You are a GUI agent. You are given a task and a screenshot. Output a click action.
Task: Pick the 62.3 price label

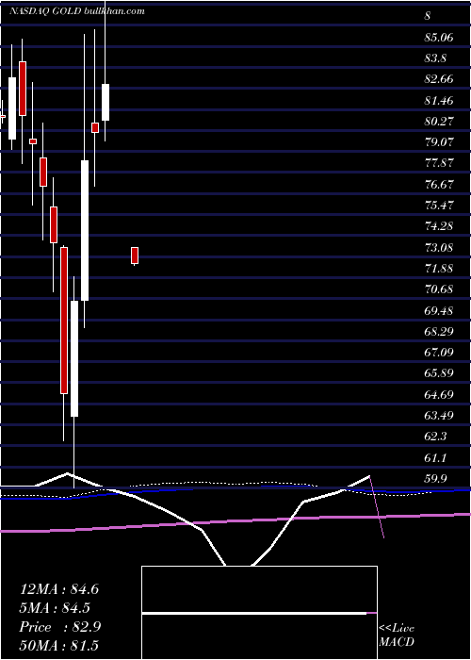point(435,437)
